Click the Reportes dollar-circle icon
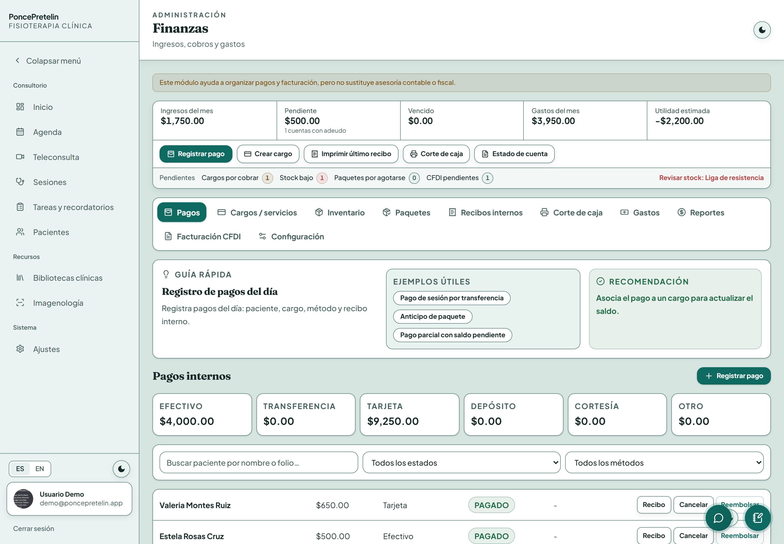This screenshot has height=544, width=784. (682, 212)
